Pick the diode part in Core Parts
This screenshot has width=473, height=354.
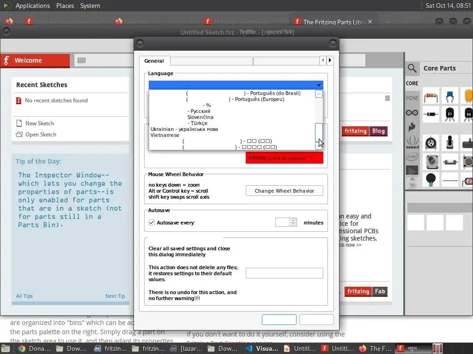[x=431, y=114]
